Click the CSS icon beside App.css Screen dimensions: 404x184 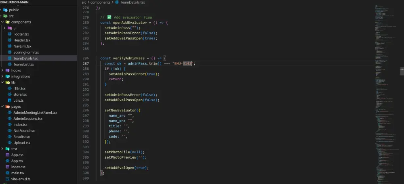pos(7,155)
